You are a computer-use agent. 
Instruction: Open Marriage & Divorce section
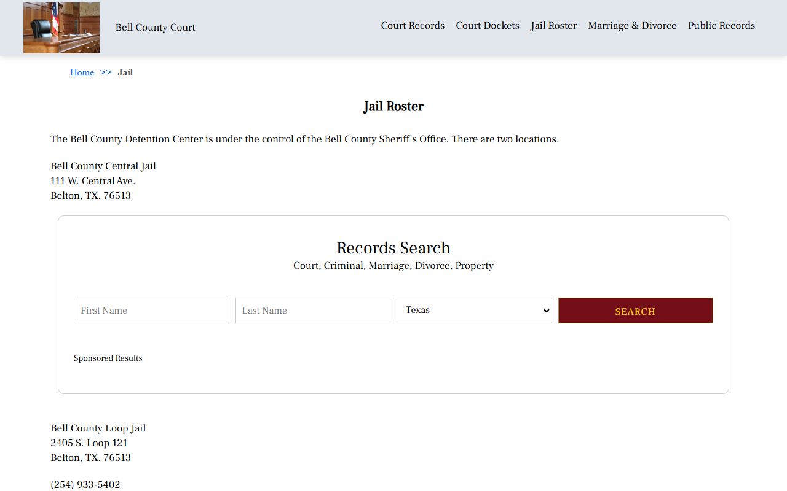tap(632, 26)
